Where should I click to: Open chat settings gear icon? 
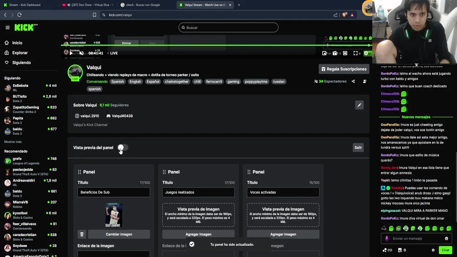(433, 250)
